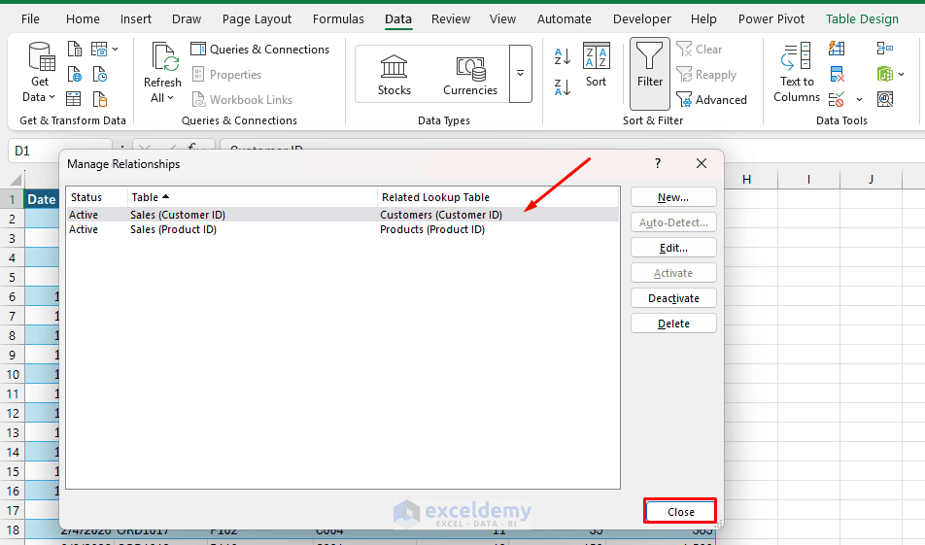Expand the Data Validation dropdown arrow
The width and height of the screenshot is (925, 545).
coord(859,100)
